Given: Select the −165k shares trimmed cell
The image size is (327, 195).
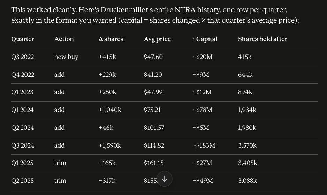Looking at the screenshot, I should [x=107, y=163].
